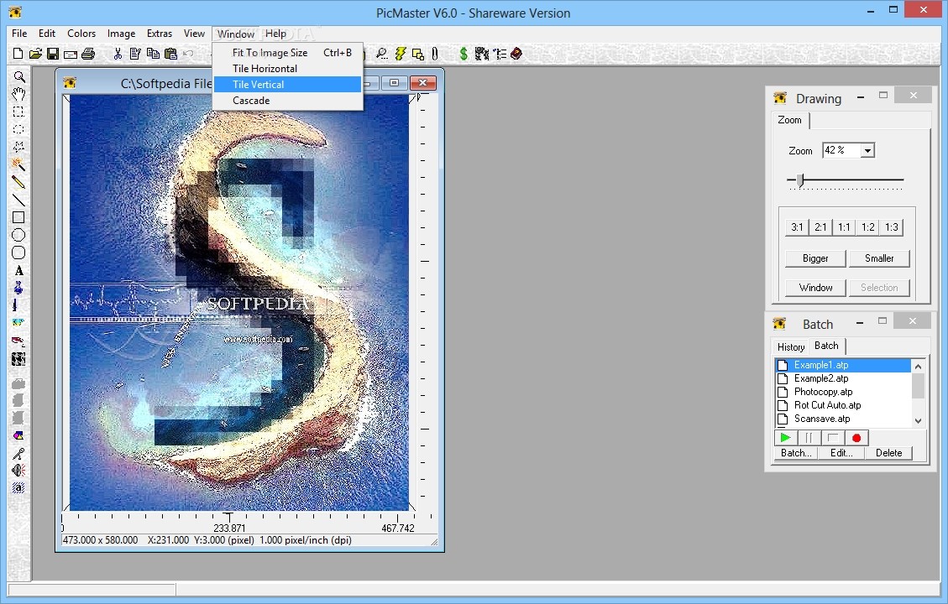The width and height of the screenshot is (948, 604).
Task: Click the Delete button in Batch panel
Action: (x=888, y=453)
